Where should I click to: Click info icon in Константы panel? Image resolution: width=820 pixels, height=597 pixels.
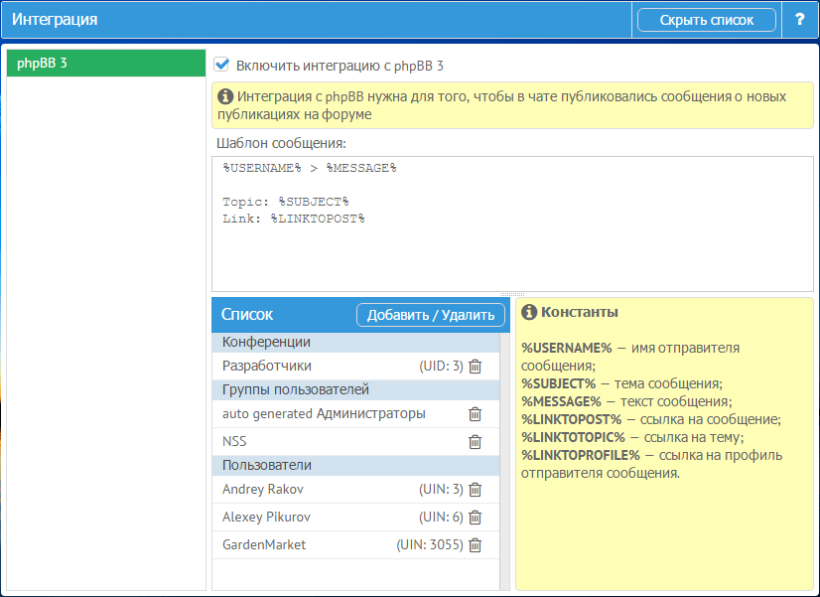[529, 312]
